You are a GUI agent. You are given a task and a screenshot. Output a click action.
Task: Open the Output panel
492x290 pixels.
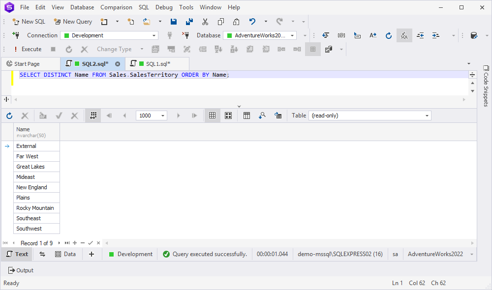(21, 270)
